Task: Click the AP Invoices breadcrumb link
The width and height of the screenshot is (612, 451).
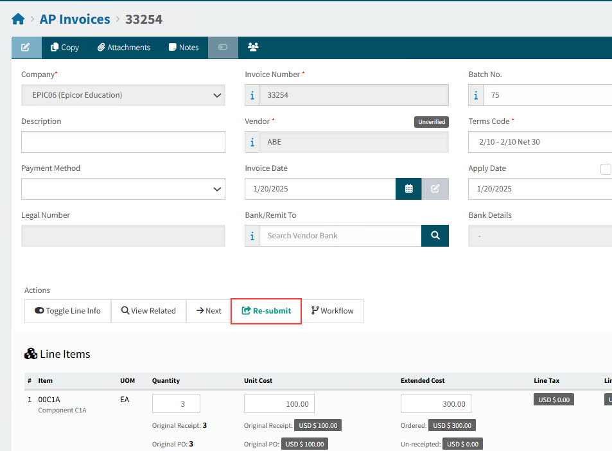Action: [x=74, y=19]
